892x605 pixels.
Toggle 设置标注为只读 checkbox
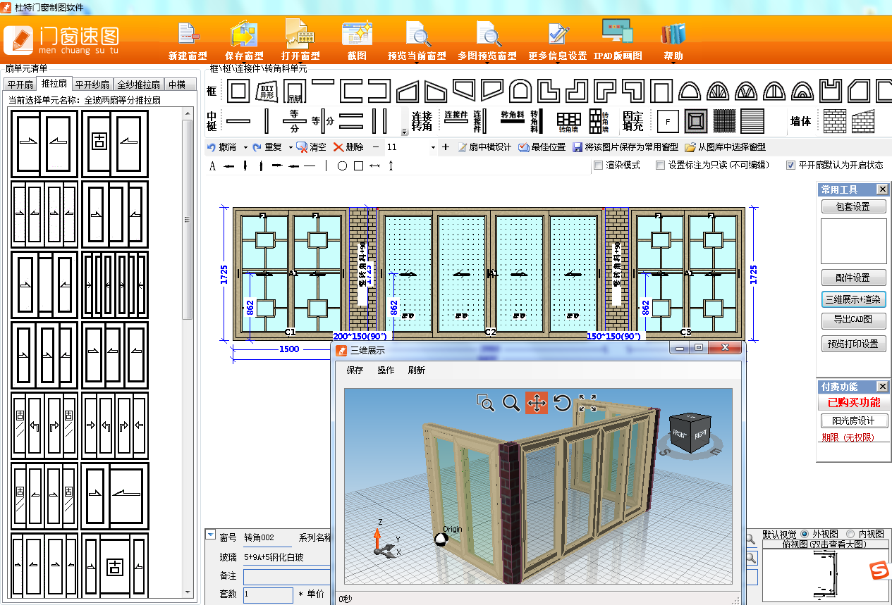[x=661, y=166]
